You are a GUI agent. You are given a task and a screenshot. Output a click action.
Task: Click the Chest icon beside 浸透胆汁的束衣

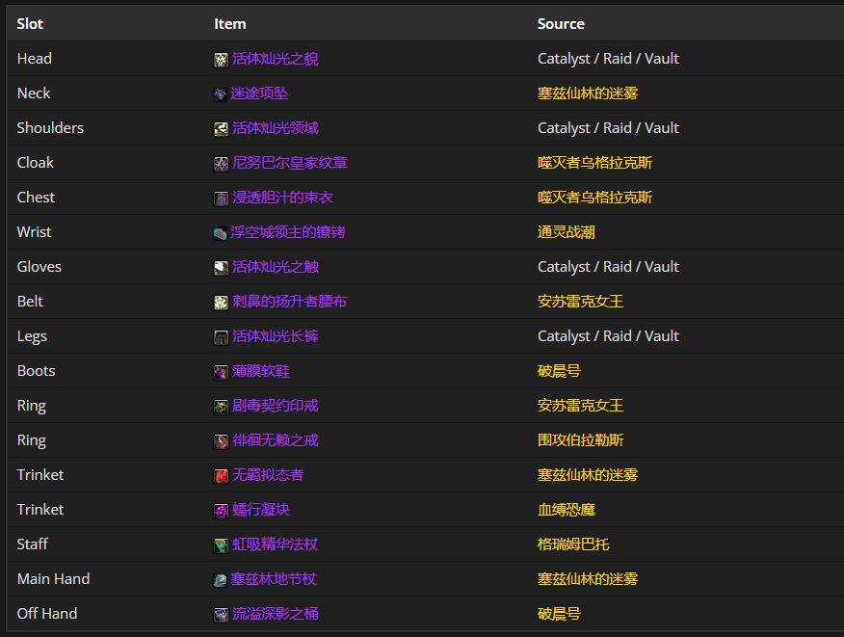coord(219,197)
